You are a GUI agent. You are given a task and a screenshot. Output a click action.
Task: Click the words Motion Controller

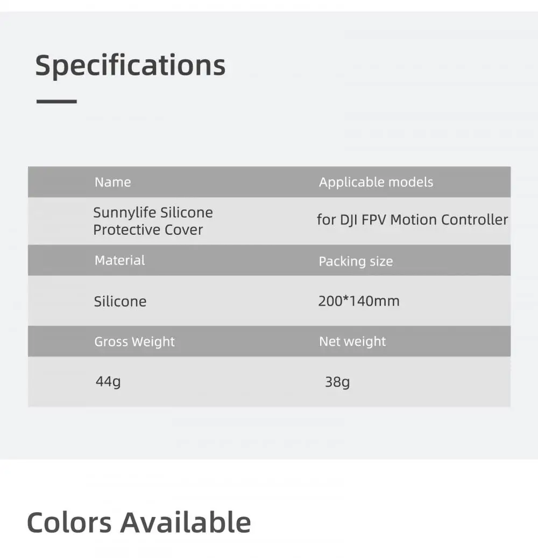tap(449, 220)
